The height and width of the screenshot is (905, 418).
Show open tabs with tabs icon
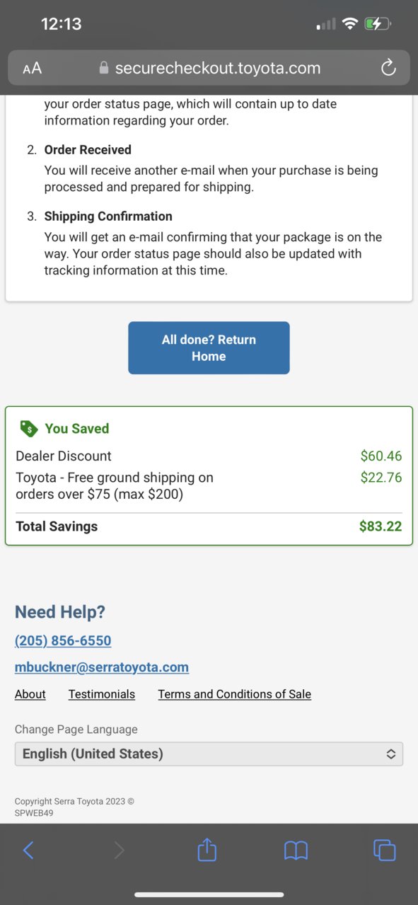click(x=384, y=850)
